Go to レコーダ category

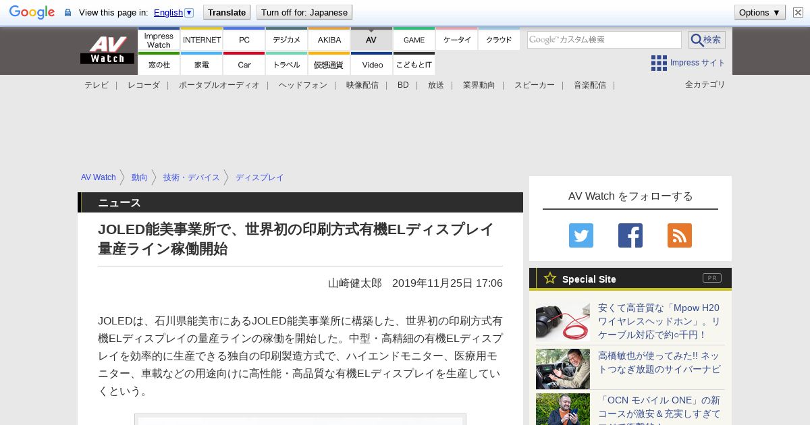(x=144, y=85)
